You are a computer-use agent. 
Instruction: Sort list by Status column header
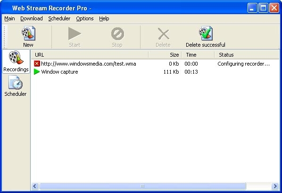[247, 55]
